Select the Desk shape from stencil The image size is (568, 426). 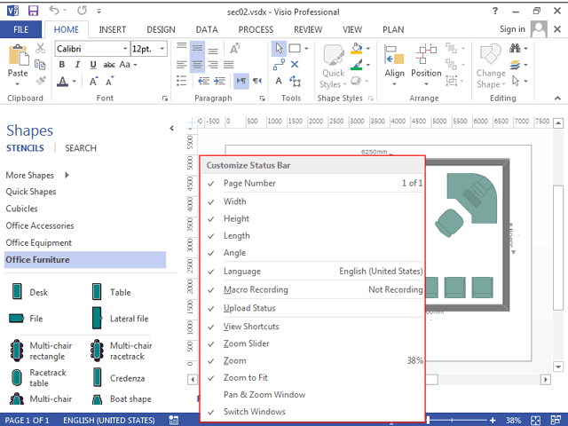16,292
